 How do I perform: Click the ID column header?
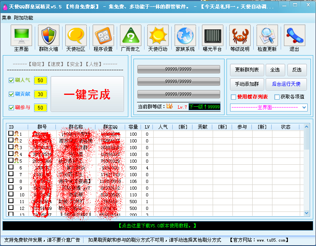17,127
